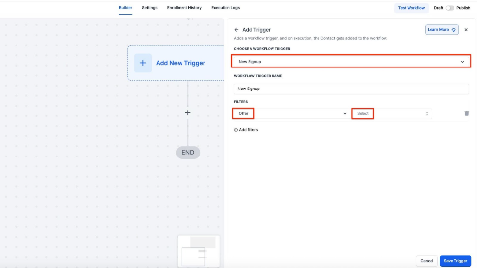Toggle the Draft/Publish switch
Image resolution: width=477 pixels, height=268 pixels.
pyautogui.click(x=449, y=8)
